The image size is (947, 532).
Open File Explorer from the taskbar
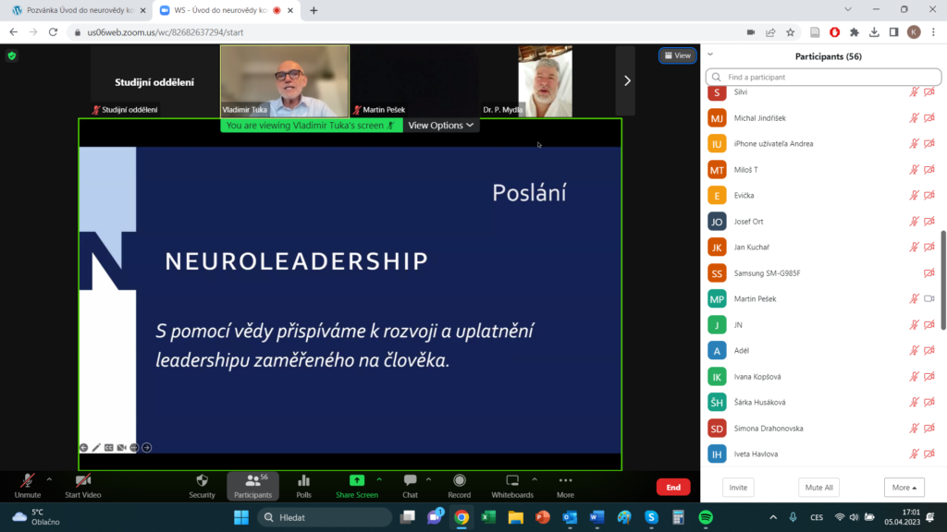pos(515,517)
